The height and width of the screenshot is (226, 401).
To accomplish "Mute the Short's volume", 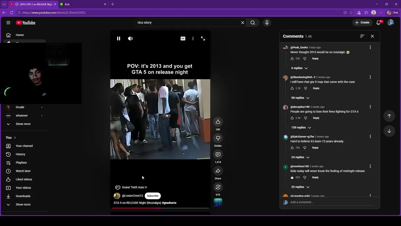I will (130, 39).
